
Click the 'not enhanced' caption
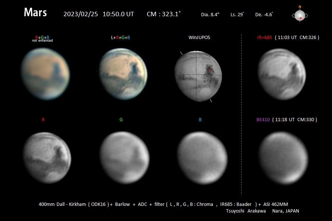(x=42, y=41)
